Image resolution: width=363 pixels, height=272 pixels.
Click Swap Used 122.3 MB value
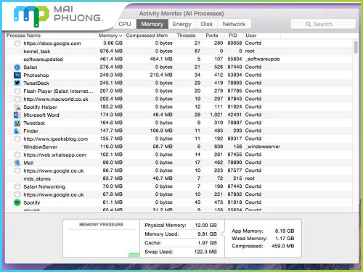(x=205, y=252)
